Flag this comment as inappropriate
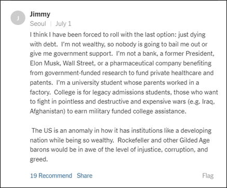The height and width of the screenshot is (188, 227). point(208,176)
